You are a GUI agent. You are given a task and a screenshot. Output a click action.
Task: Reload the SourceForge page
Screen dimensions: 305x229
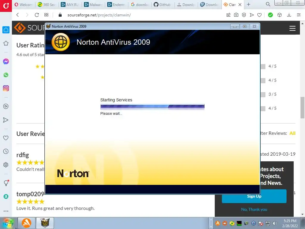pos(37,15)
